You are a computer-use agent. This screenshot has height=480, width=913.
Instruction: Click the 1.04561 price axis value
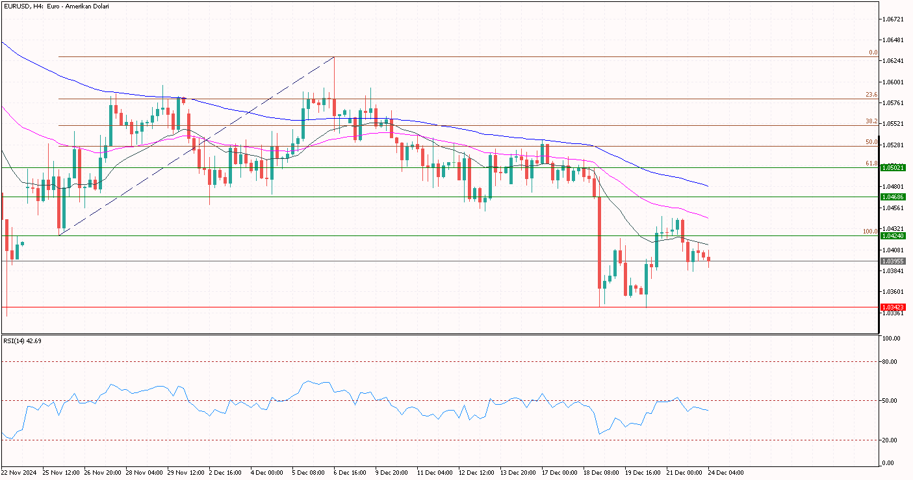pyautogui.click(x=892, y=208)
